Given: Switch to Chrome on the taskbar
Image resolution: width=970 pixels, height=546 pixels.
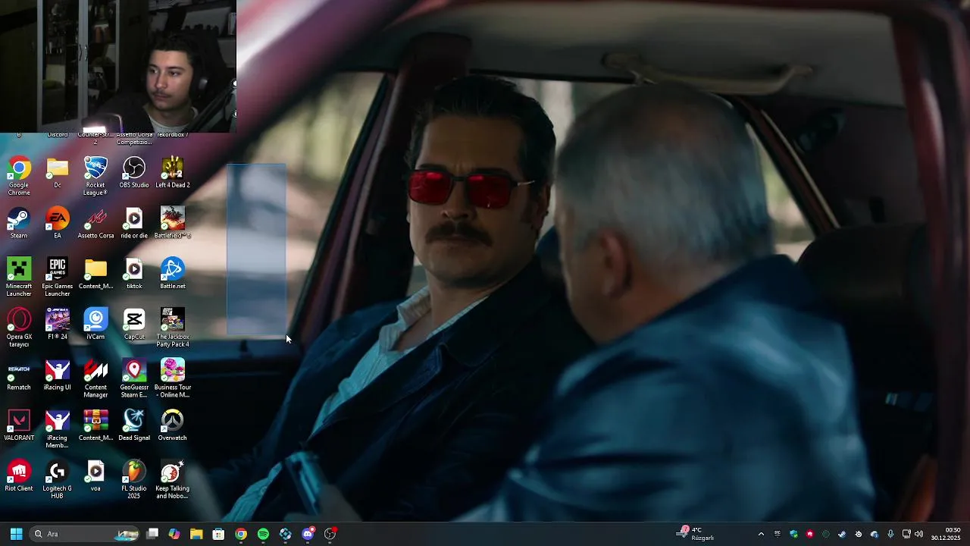Looking at the screenshot, I should [x=241, y=534].
